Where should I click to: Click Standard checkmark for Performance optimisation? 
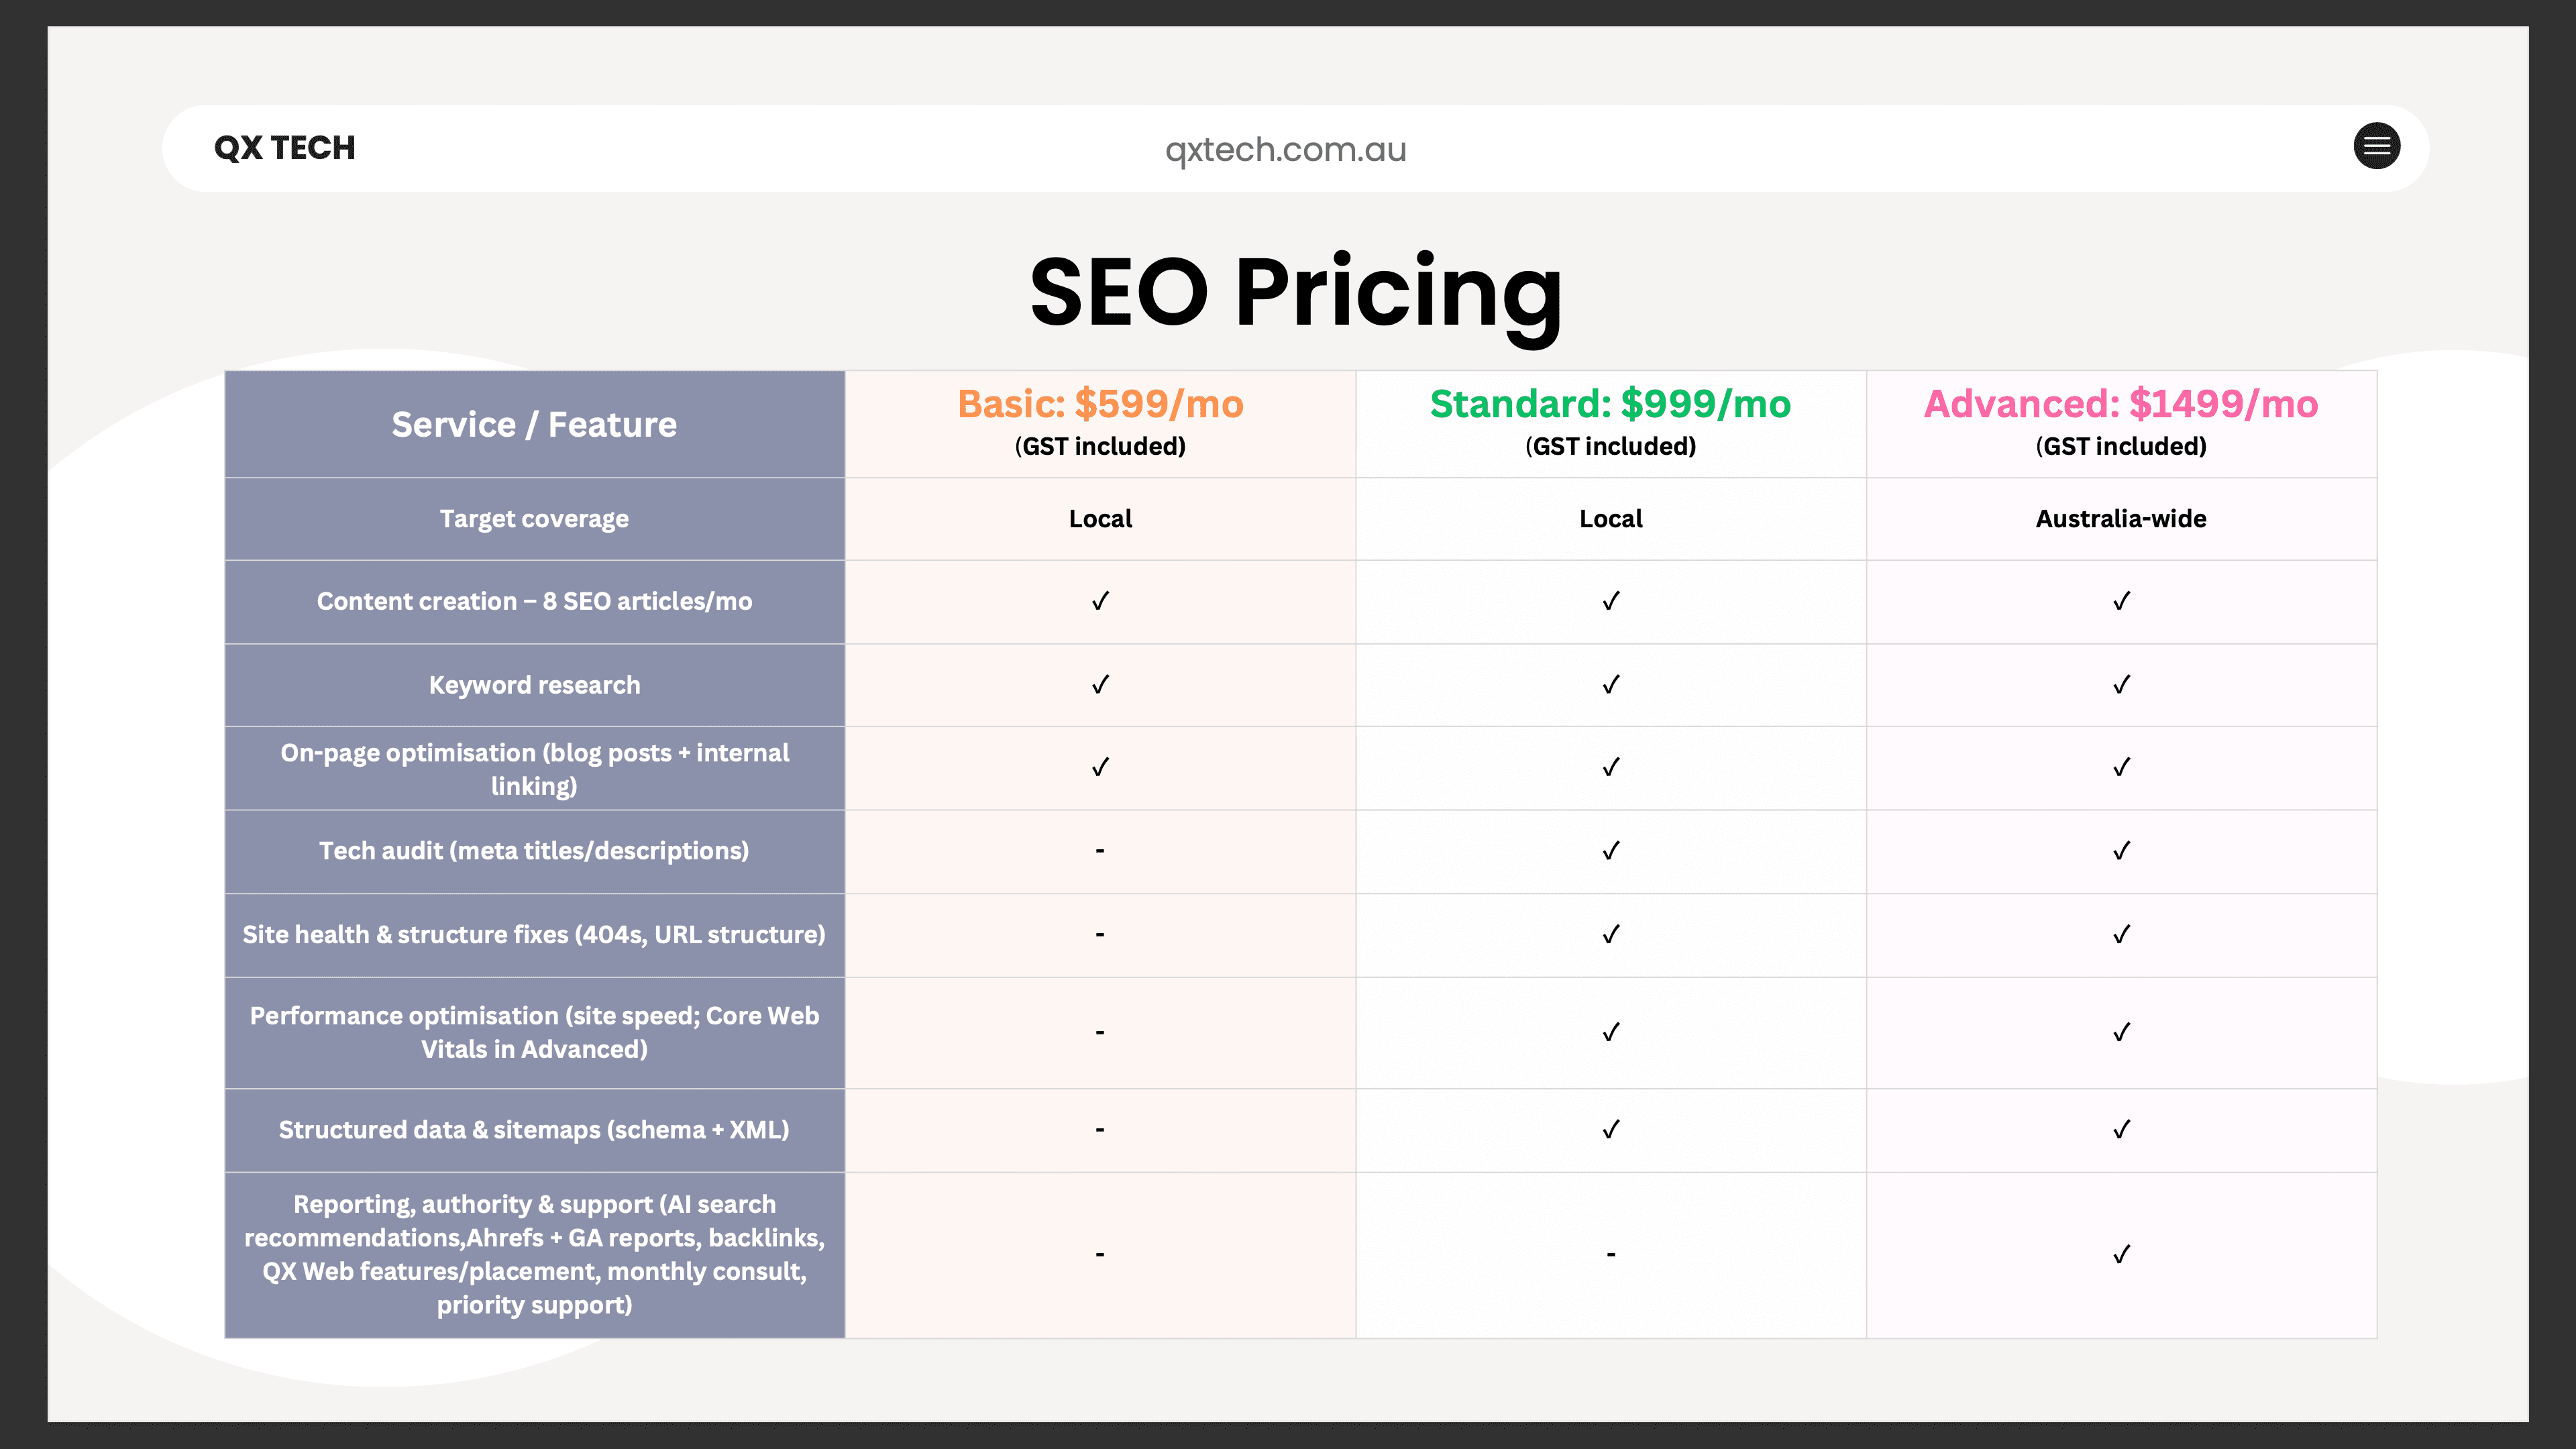(1610, 1032)
